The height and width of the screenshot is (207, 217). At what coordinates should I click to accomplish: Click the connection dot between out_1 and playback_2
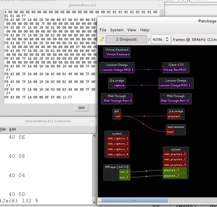coord(147,176)
